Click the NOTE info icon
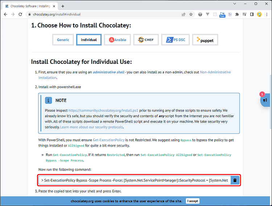The image size is (272, 206). coord(48,100)
